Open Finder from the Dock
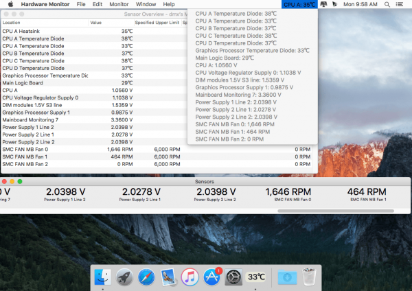Viewport: 412px width, 291px height. [102, 277]
